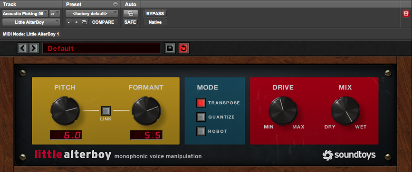This screenshot has width=412, height=172.
Task: Click the save preset disk icon
Action: click(x=170, y=48)
